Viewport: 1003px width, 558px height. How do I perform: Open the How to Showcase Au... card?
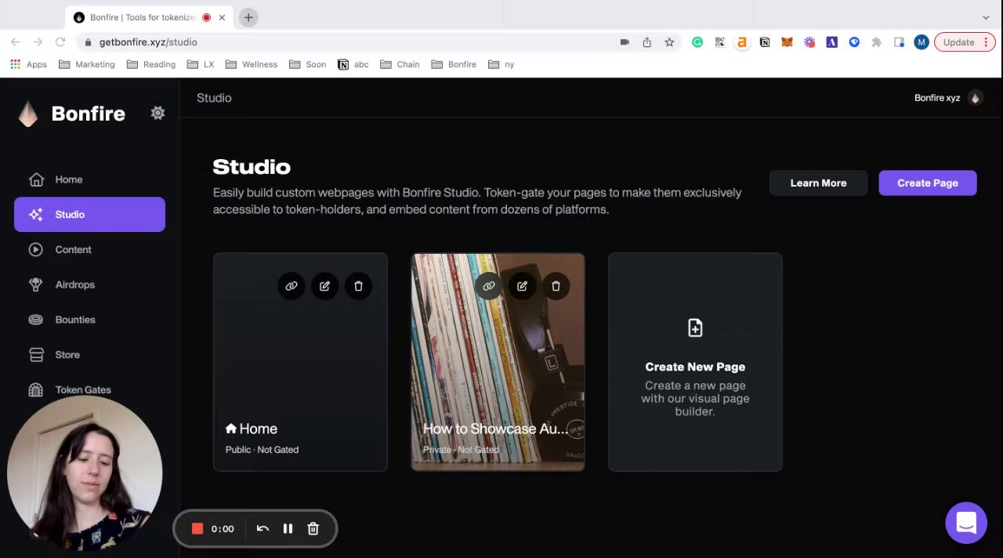(498, 362)
